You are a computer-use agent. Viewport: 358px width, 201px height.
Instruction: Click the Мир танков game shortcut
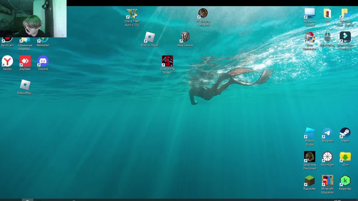coord(185,37)
